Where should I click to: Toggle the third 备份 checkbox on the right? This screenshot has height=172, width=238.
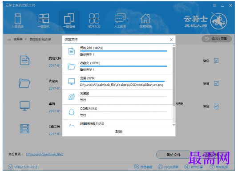point(216,106)
